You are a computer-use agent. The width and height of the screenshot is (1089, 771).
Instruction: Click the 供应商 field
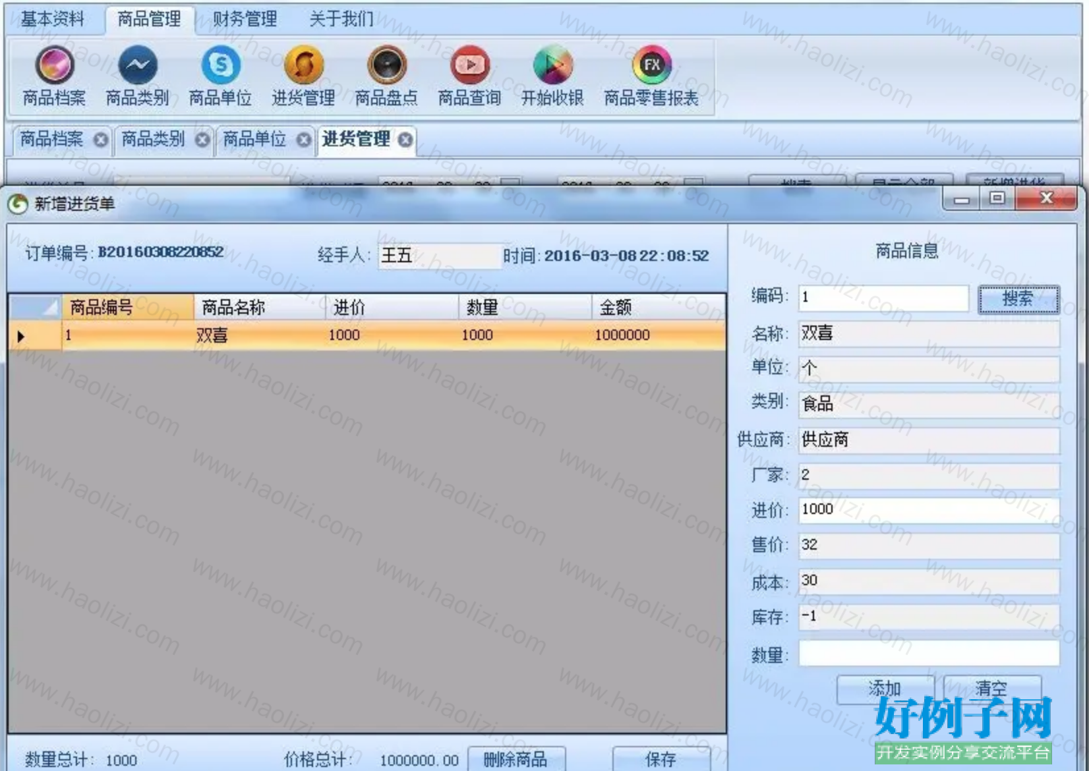coord(929,440)
